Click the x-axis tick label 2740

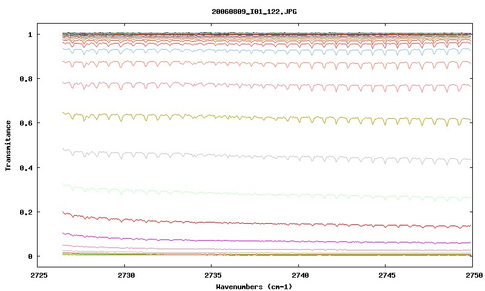[x=300, y=275]
